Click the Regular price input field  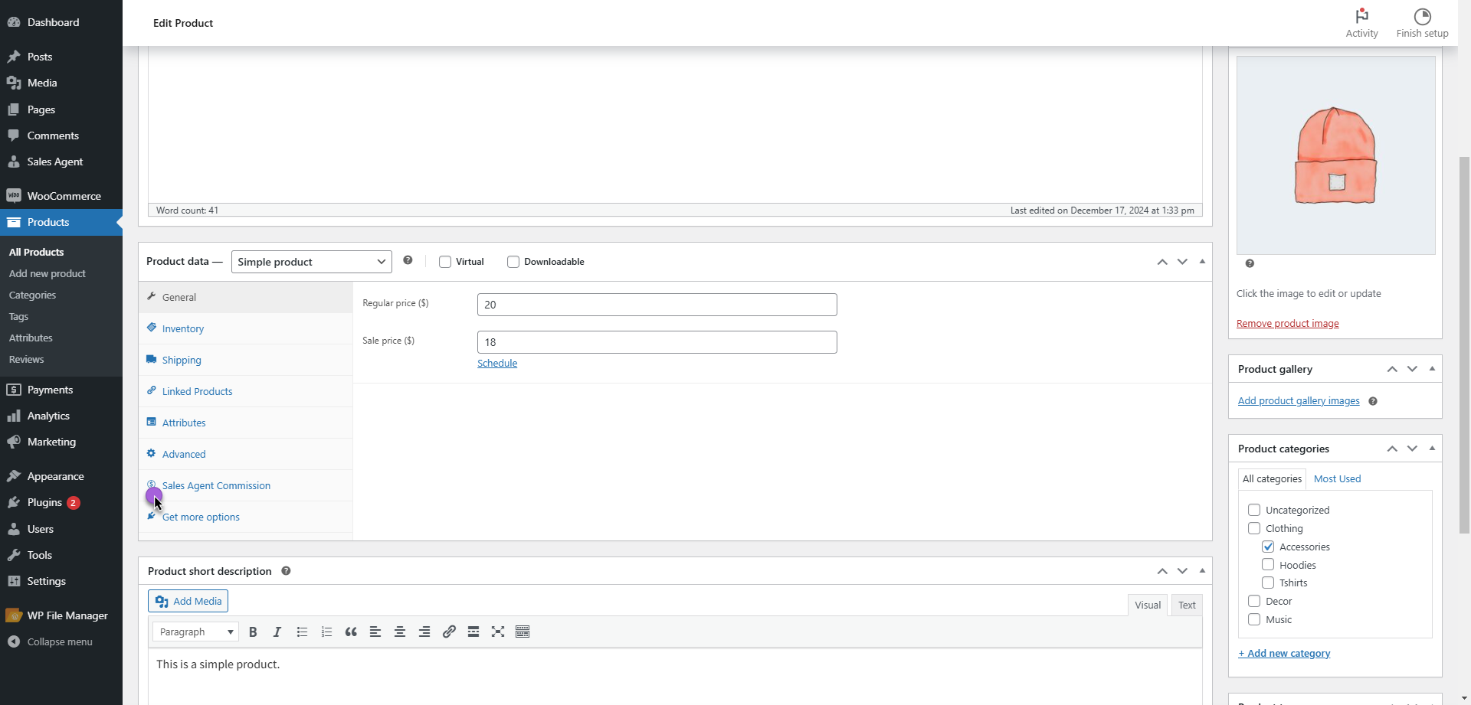657,305
